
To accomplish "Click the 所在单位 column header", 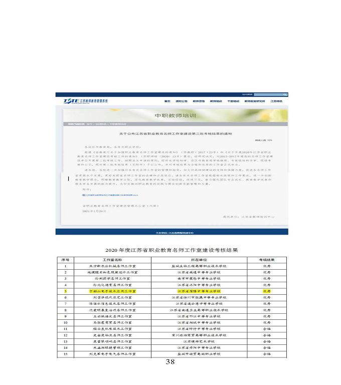I will coord(199,260).
